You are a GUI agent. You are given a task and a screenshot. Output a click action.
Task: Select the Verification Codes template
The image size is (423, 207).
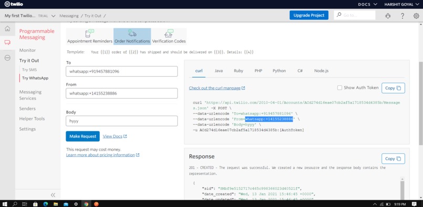point(169,37)
